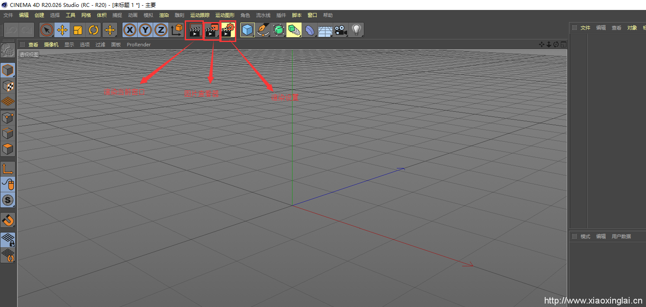Select the Scale tool
The width and height of the screenshot is (646, 307).
[78, 30]
